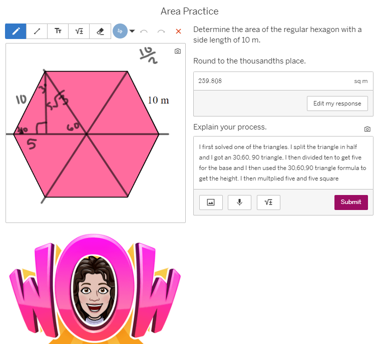Click the blue pen color swatch

click(120, 31)
